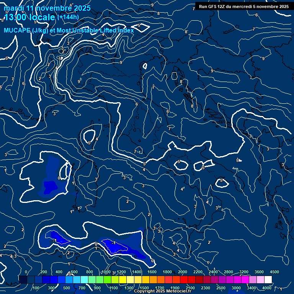This screenshot has height=294, width=294.
Task: Click the legend label '1500'
Action: pos(144,288)
